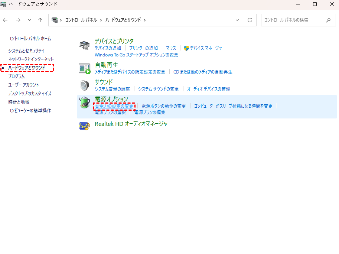Screen dimensions: 339x254
Task: Open 時計と地域 in sidebar
Action: point(19,102)
